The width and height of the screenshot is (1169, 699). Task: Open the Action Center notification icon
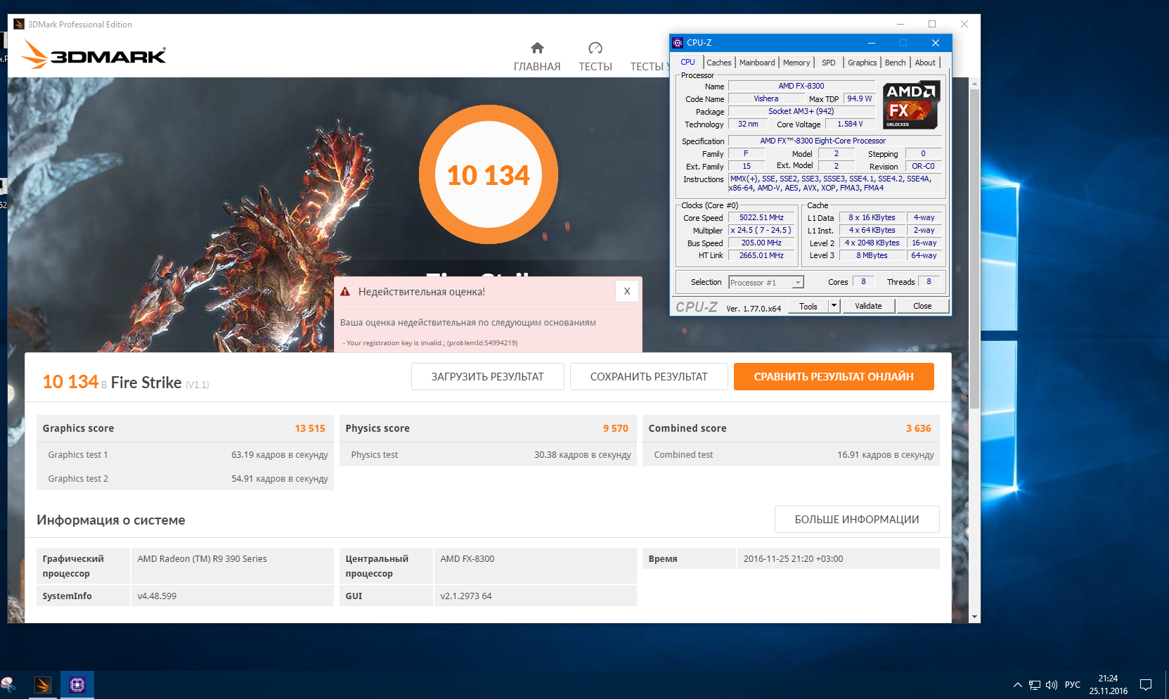pyautogui.click(x=1146, y=685)
